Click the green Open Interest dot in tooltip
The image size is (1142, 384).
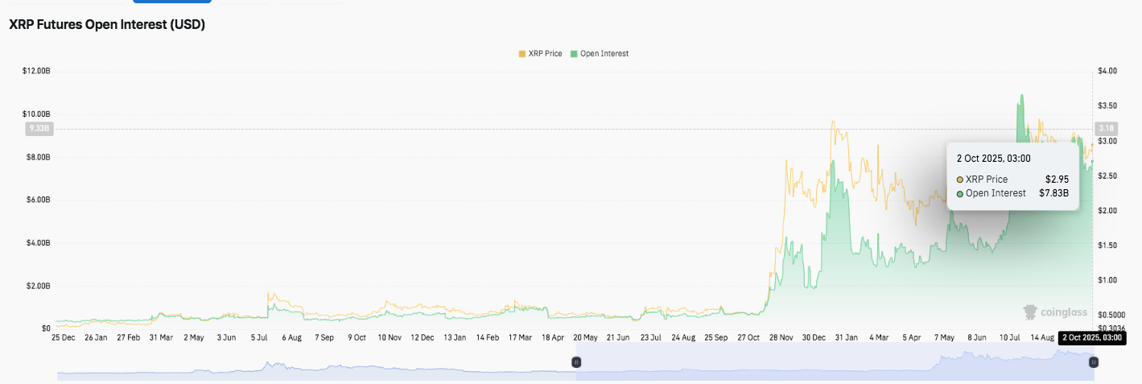(960, 193)
